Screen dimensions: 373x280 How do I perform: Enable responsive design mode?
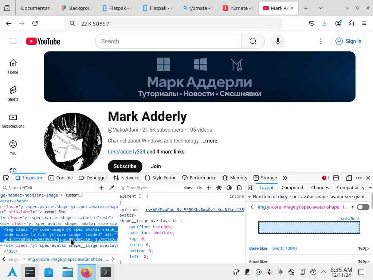point(349,178)
